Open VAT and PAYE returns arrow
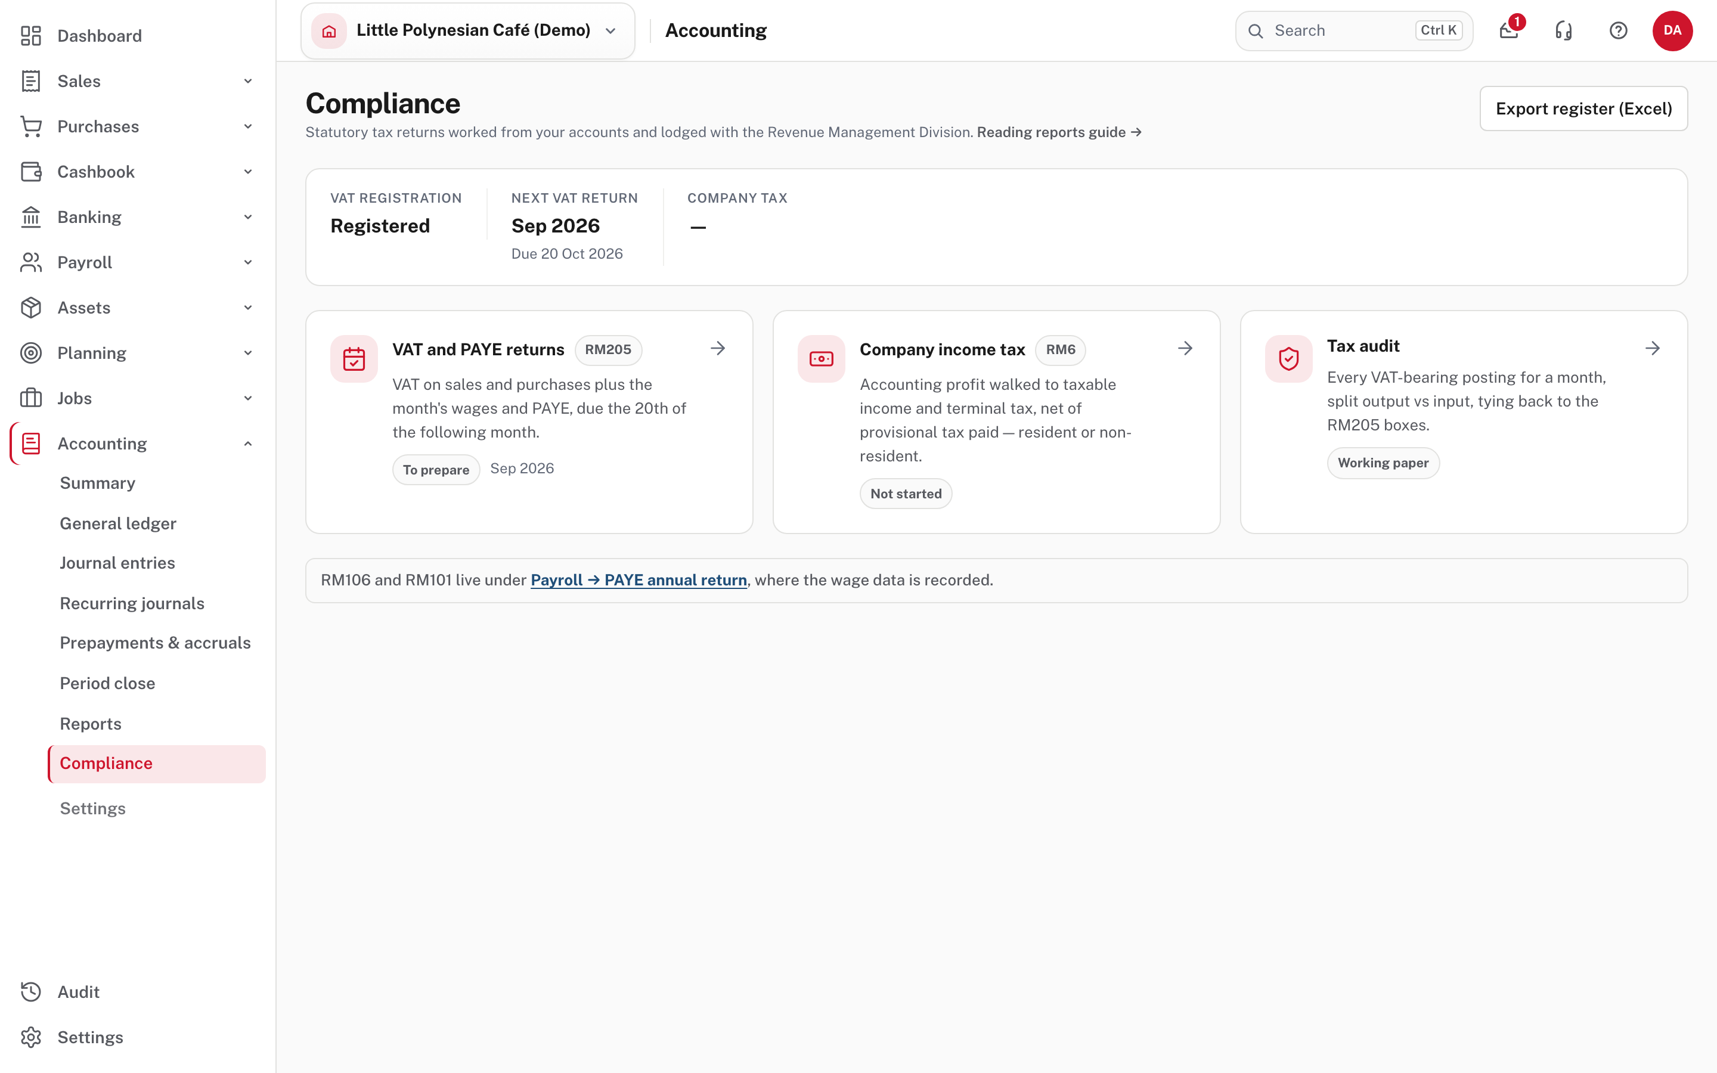 click(718, 349)
